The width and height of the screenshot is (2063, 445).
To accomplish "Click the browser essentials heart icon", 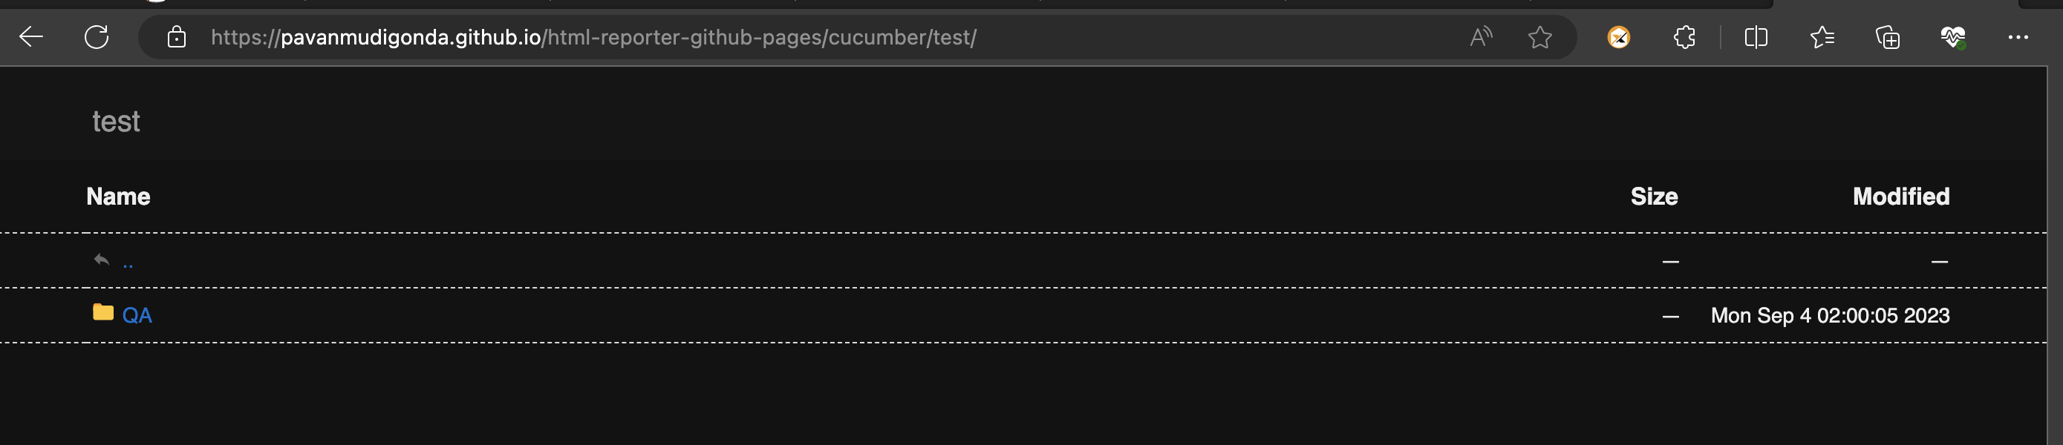I will point(1952,38).
